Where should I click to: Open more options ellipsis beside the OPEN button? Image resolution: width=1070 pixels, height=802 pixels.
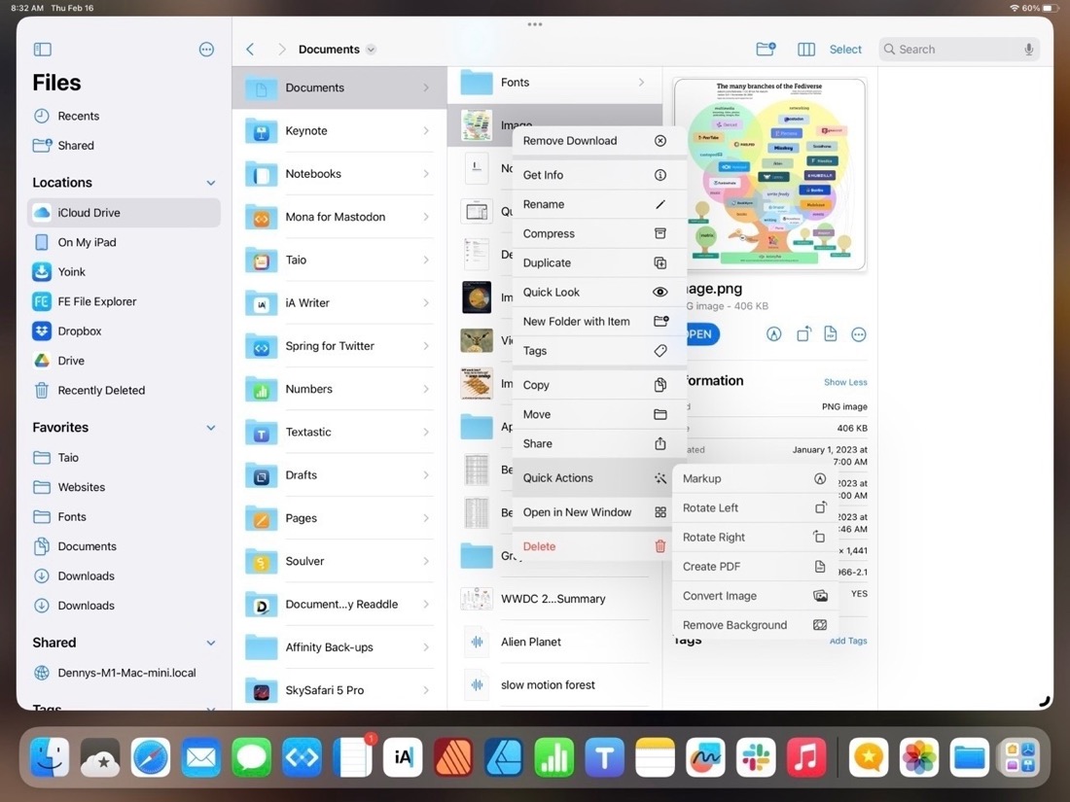[x=859, y=333]
